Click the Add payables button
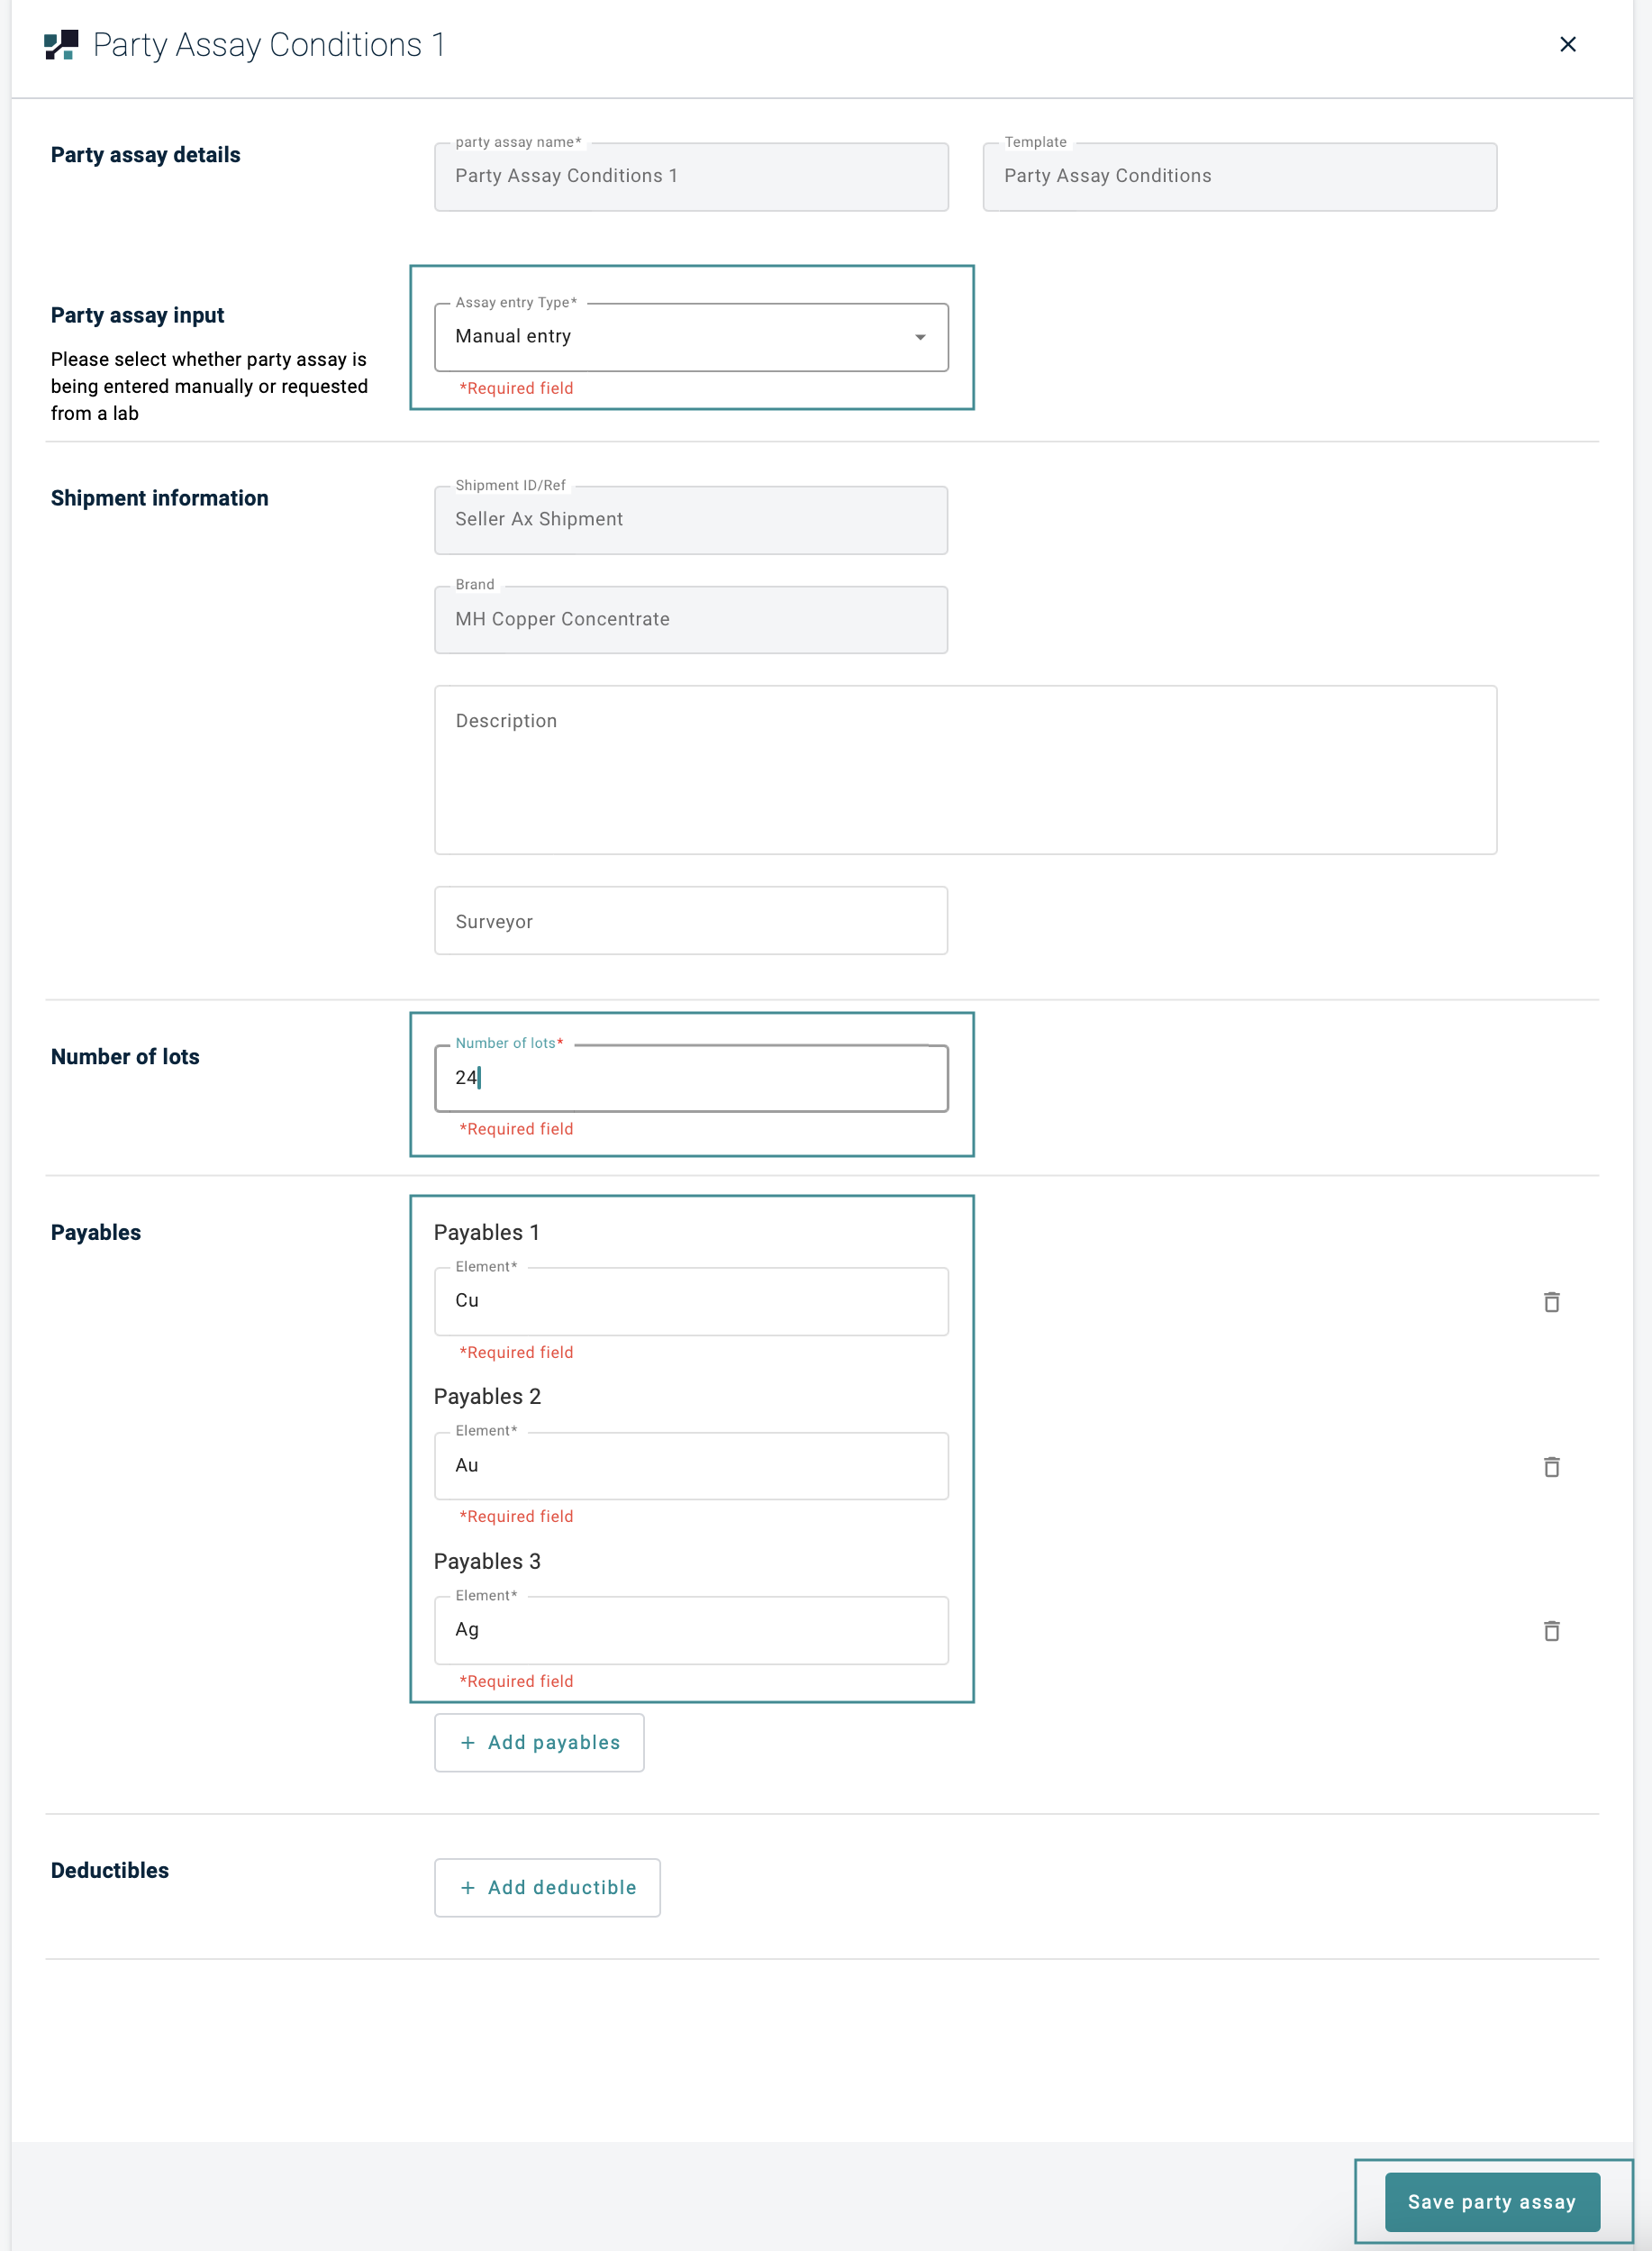This screenshot has width=1652, height=2251. [539, 1743]
